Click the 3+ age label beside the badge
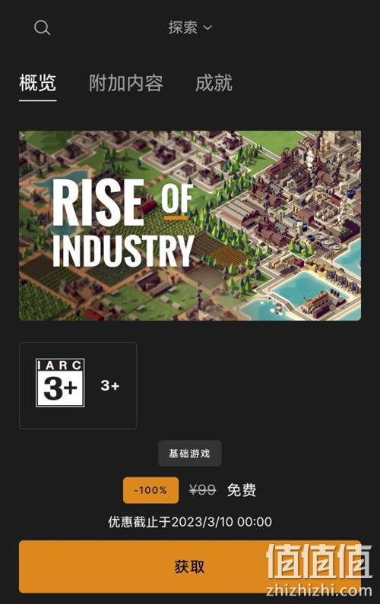This screenshot has height=604, width=380. [110, 385]
